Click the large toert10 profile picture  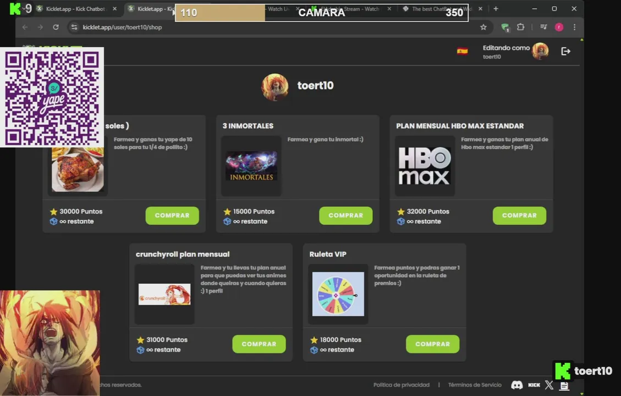(275, 87)
